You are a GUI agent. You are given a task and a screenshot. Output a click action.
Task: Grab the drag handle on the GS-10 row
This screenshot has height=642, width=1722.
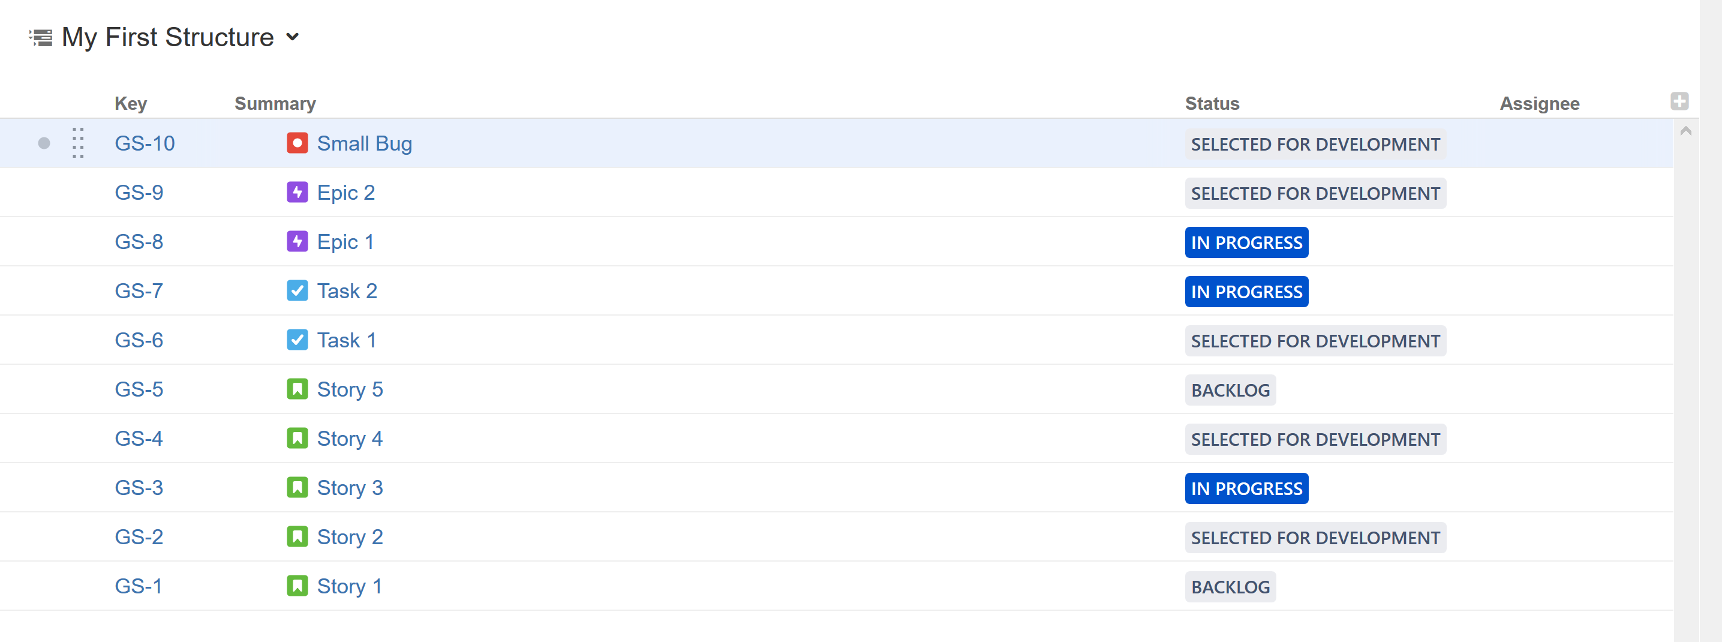tap(77, 143)
